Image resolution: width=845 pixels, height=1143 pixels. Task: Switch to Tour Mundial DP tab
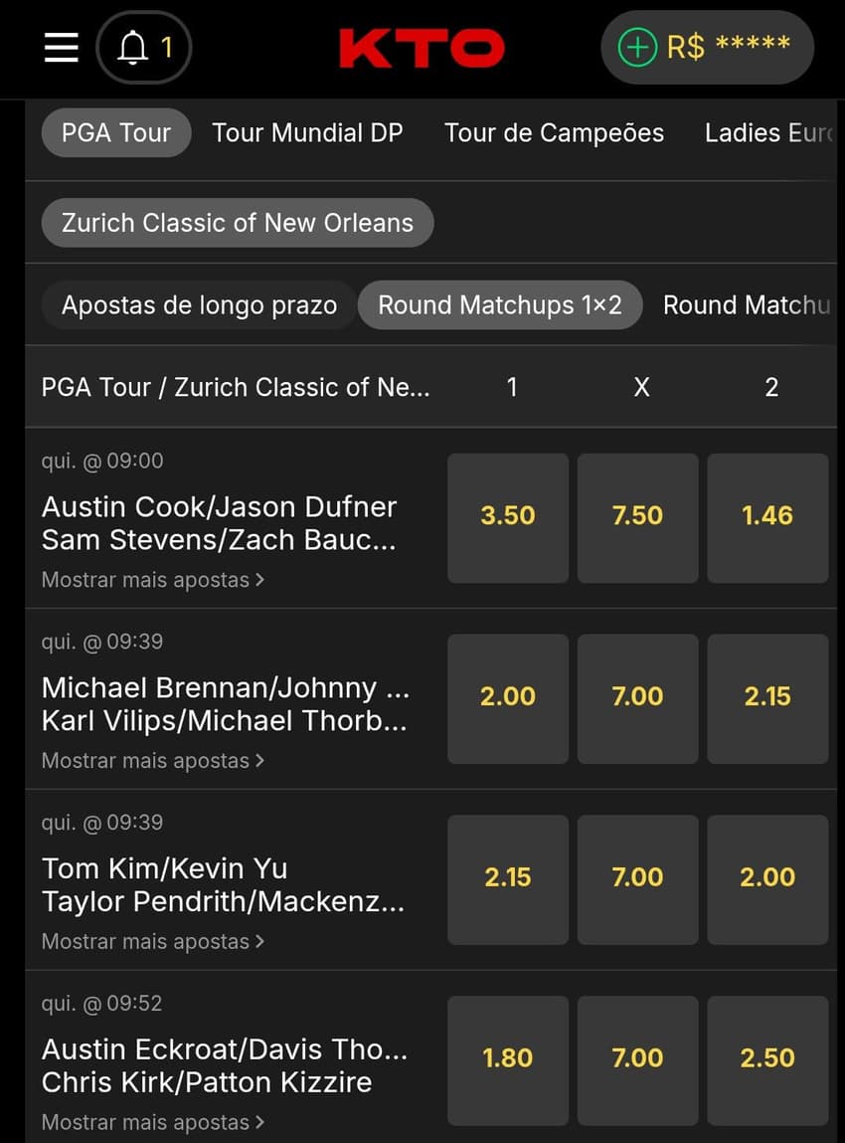(x=307, y=133)
